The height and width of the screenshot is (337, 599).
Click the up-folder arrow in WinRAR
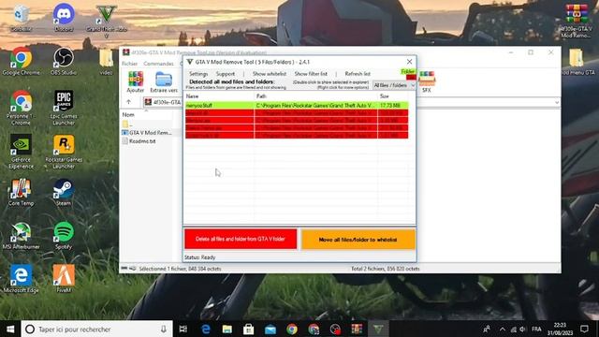point(128,102)
